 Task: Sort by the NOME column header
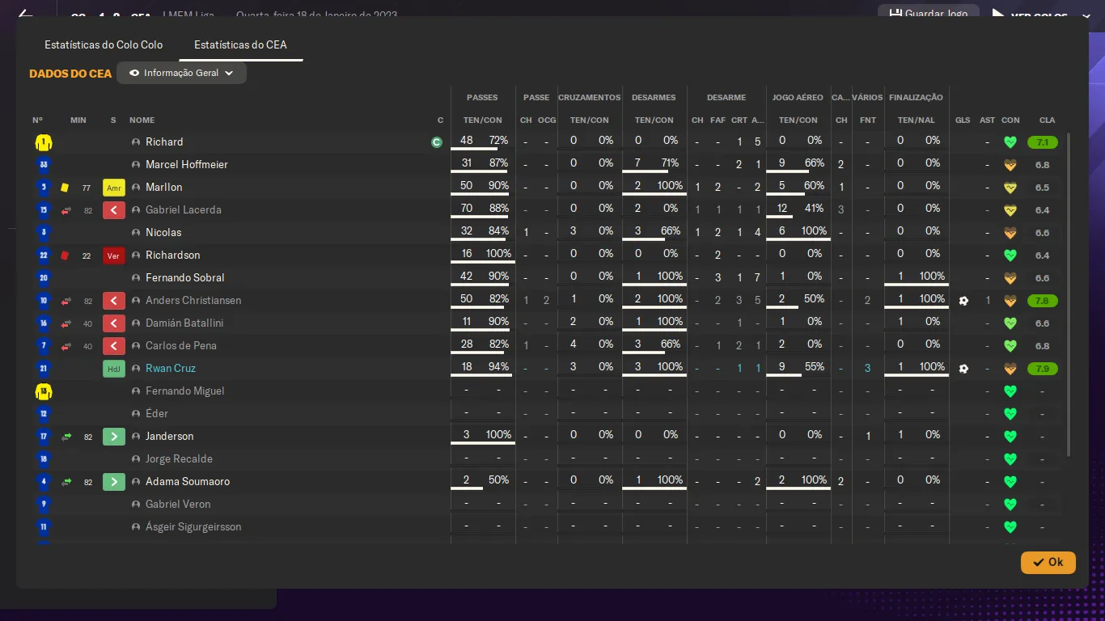coord(142,120)
